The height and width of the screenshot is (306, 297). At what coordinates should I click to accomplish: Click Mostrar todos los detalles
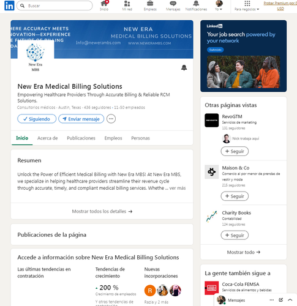[102, 211]
